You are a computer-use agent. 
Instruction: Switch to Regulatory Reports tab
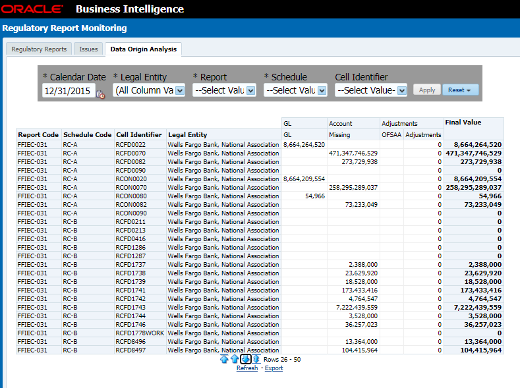[39, 49]
